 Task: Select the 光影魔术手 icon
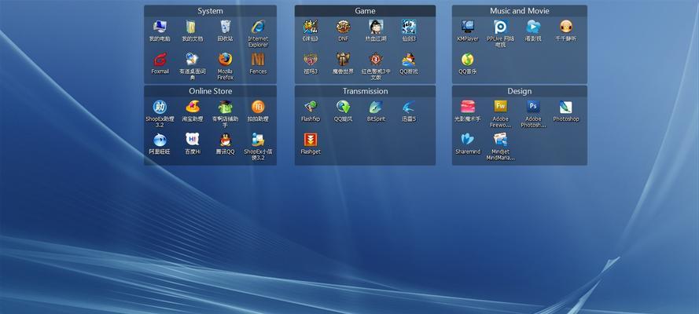pyautogui.click(x=468, y=108)
